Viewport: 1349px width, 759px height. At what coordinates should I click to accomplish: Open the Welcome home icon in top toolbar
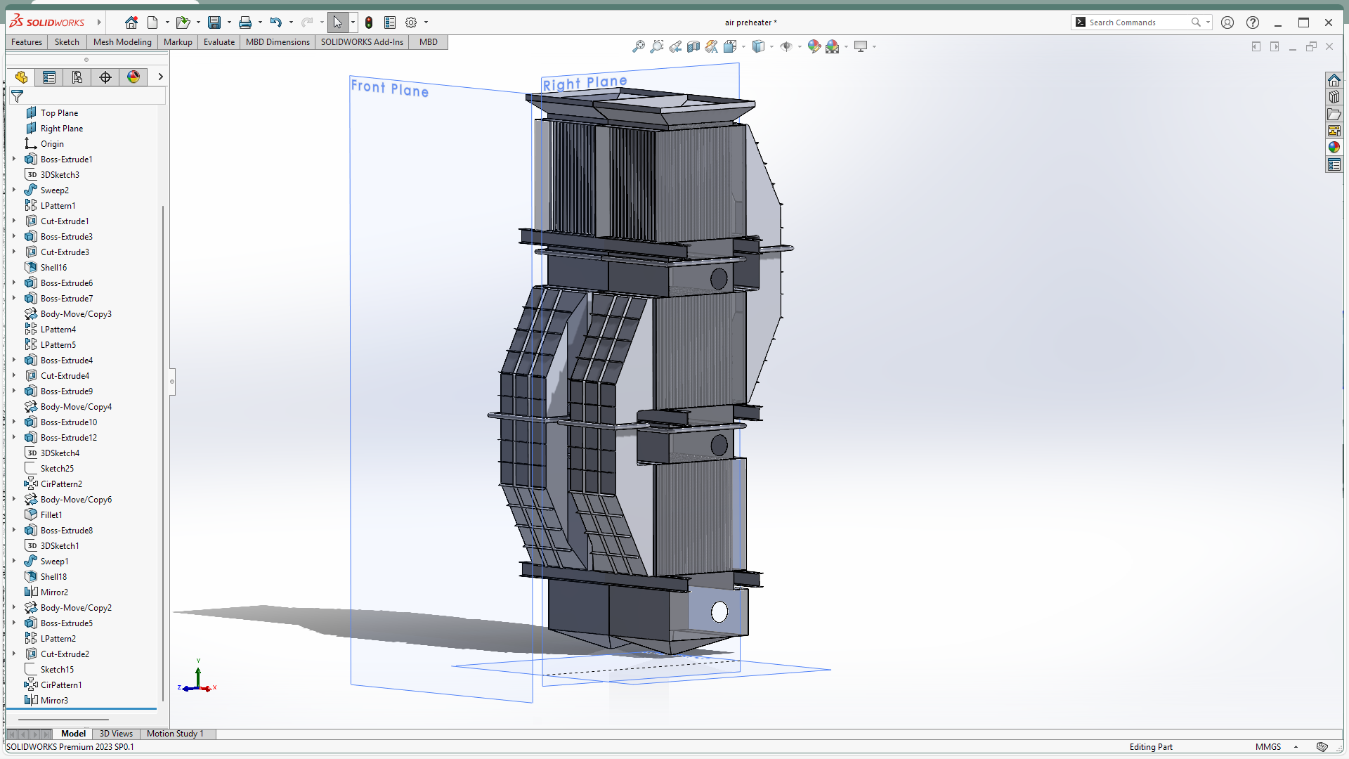click(x=131, y=22)
